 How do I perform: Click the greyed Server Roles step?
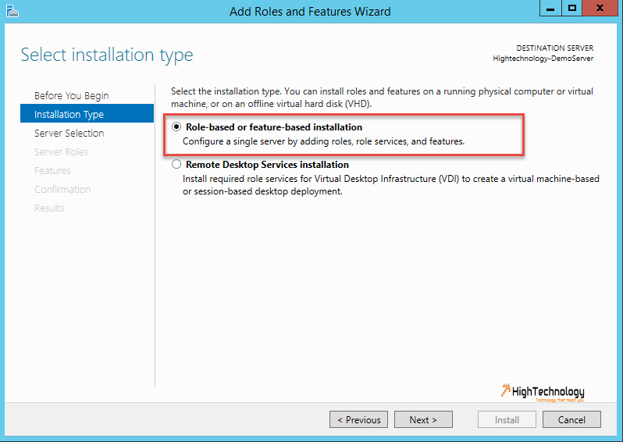click(x=61, y=151)
